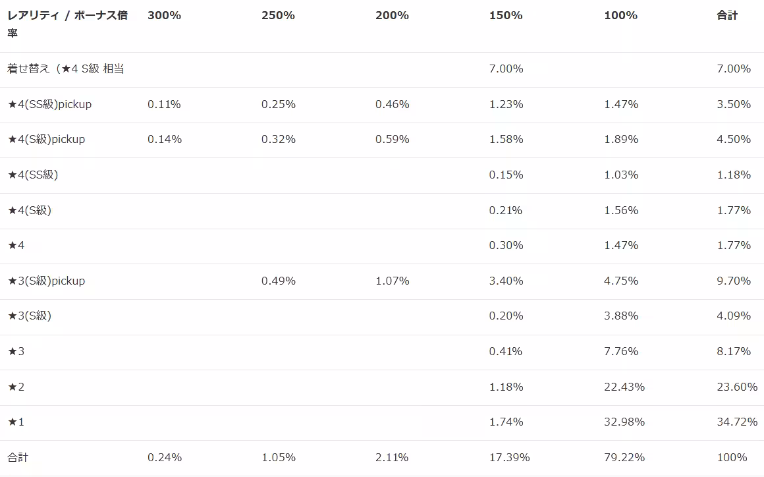Click the 150% column header
The image size is (764, 477).
(x=506, y=15)
